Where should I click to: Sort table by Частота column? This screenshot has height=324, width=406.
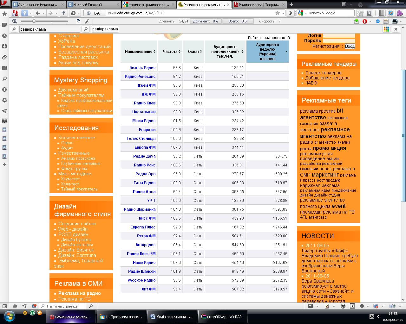click(x=170, y=52)
